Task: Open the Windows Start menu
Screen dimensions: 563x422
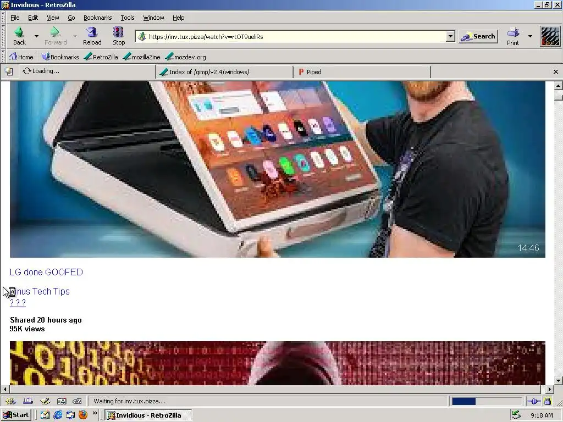Action: tap(16, 415)
